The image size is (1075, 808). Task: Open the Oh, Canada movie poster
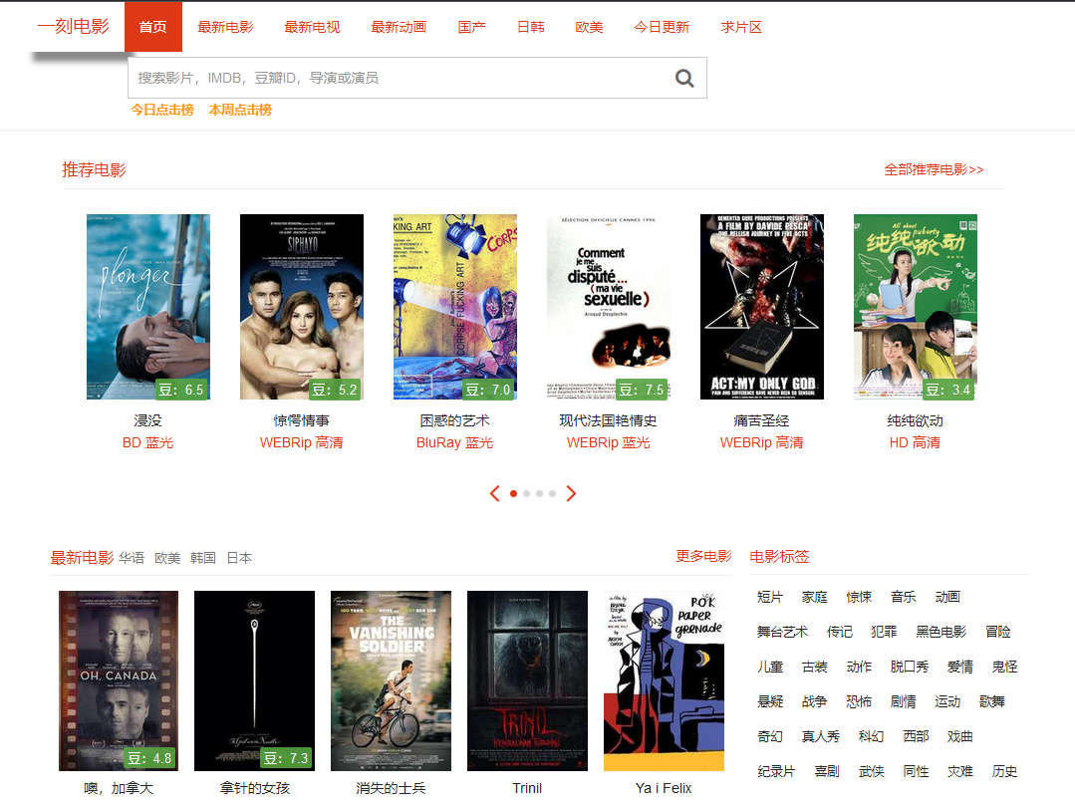click(119, 680)
